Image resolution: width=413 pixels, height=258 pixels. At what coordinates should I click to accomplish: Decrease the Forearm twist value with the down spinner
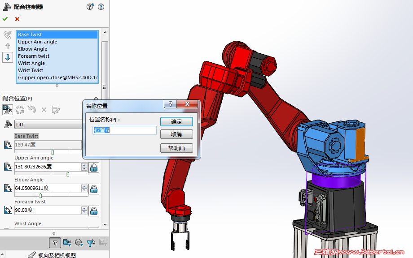(x=84, y=212)
